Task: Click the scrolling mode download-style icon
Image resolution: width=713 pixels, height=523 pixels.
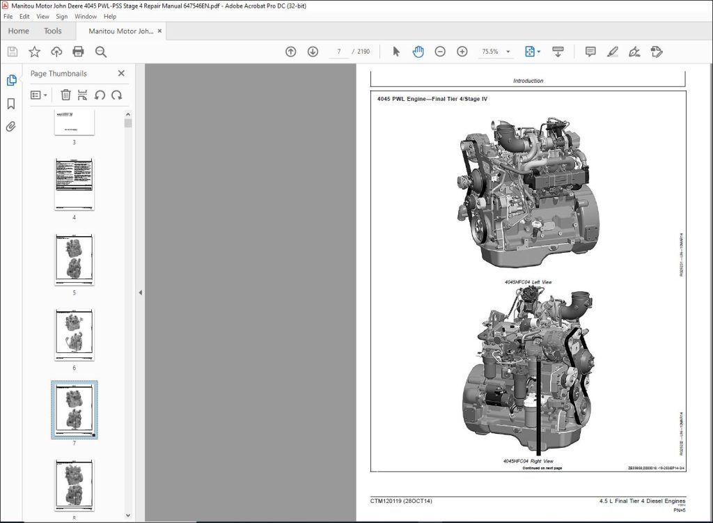Action: (558, 52)
